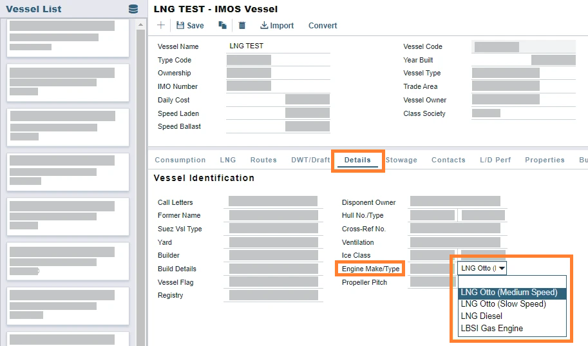588x346 pixels.
Task: Click the Suez Vsl Type field
Action: point(273,228)
